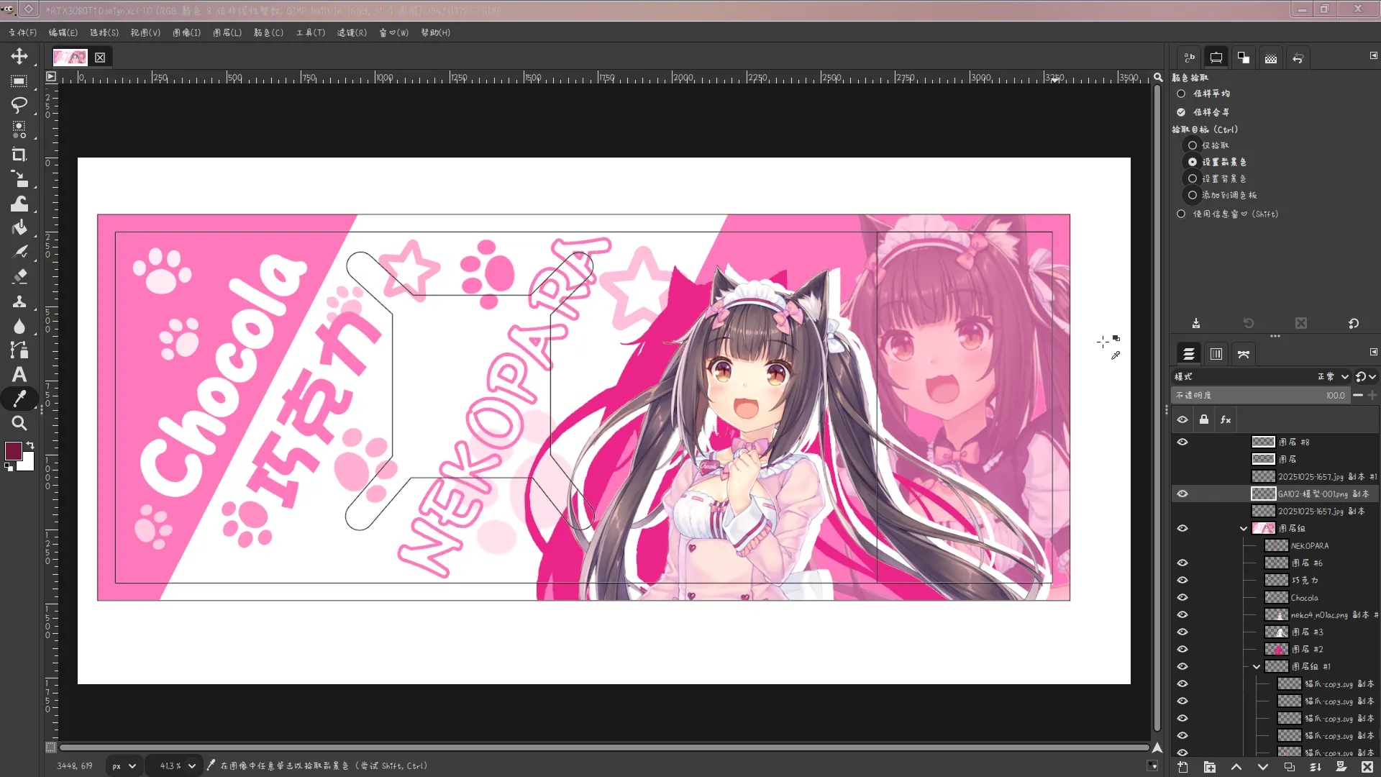Choose the 仅拾取 pick only radio
This screenshot has height=777, width=1381.
click(x=1193, y=145)
